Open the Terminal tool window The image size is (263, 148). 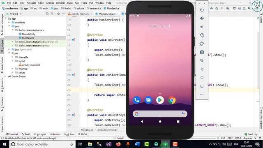click(x=12, y=134)
